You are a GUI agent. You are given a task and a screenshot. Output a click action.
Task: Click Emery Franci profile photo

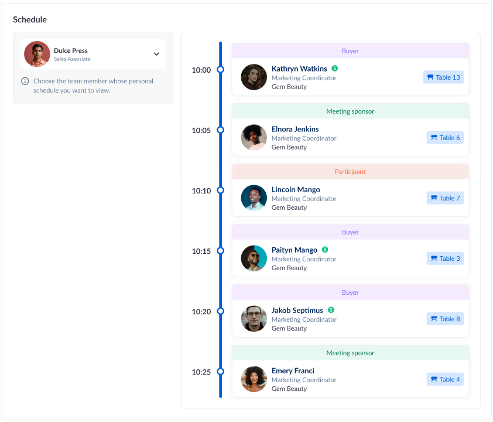(x=254, y=379)
